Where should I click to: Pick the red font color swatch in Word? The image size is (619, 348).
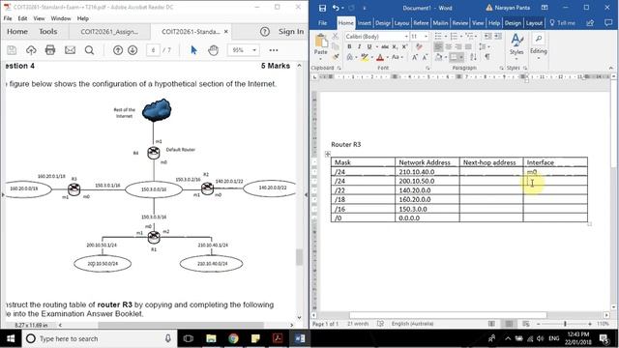380,58
